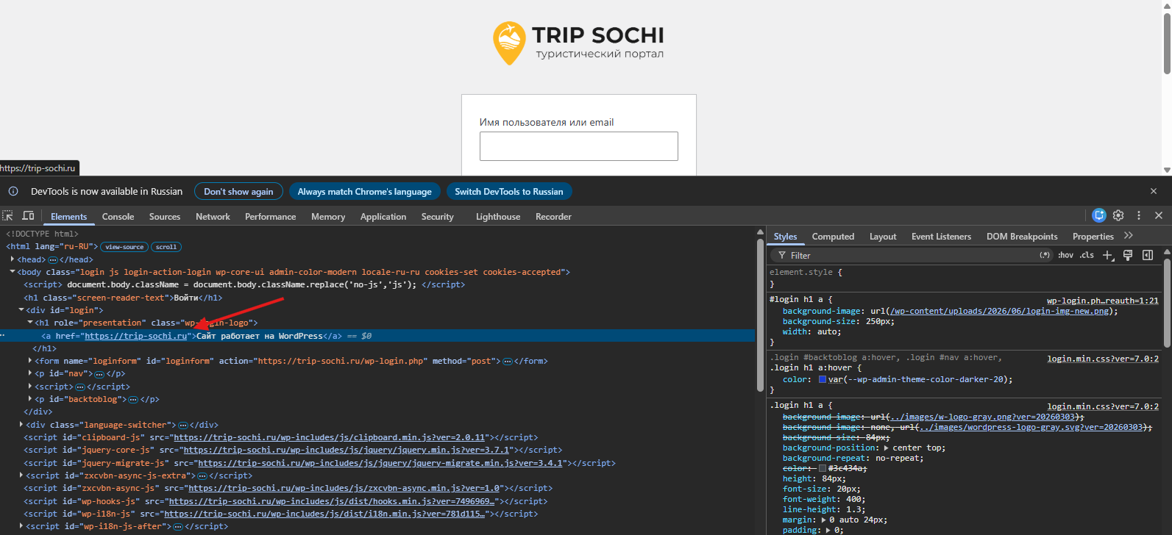Expand the form loginform node
The height and width of the screenshot is (535, 1172).
pos(30,361)
